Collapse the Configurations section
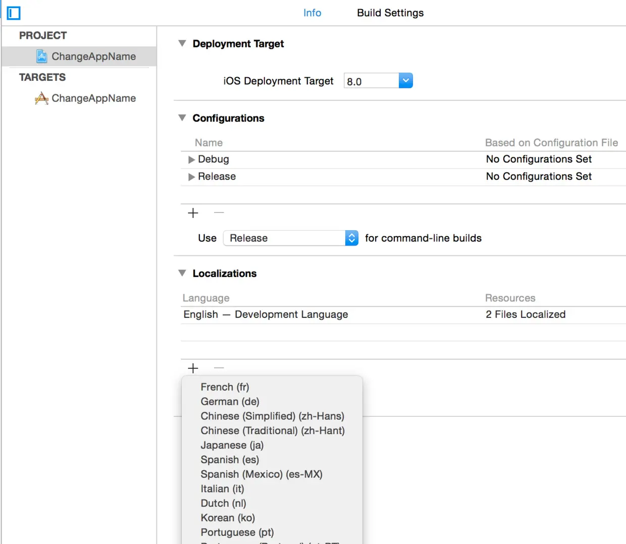This screenshot has width=626, height=544. click(182, 118)
